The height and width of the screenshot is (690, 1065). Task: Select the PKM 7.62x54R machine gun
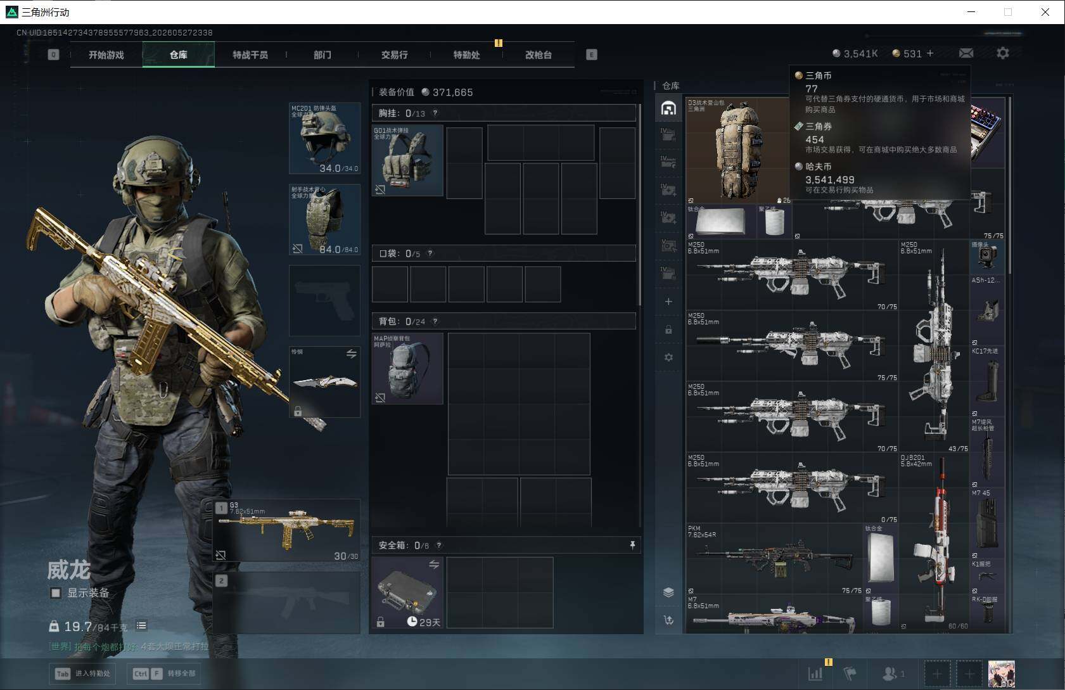pos(774,559)
